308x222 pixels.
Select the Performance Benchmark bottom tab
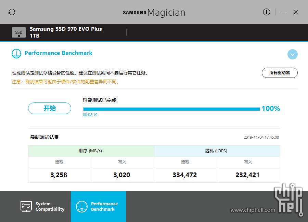pyautogui.click(x=98, y=207)
